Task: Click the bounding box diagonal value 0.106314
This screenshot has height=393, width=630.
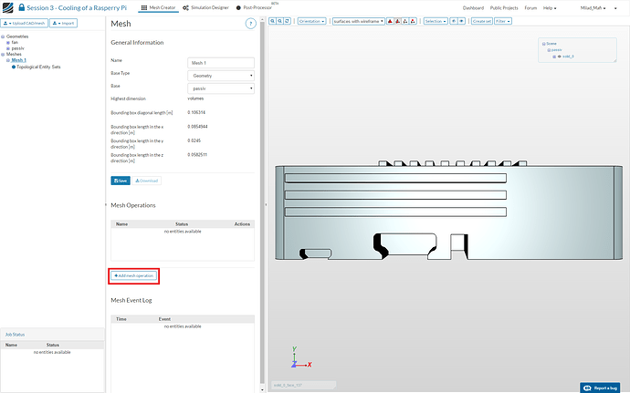Action: click(196, 112)
